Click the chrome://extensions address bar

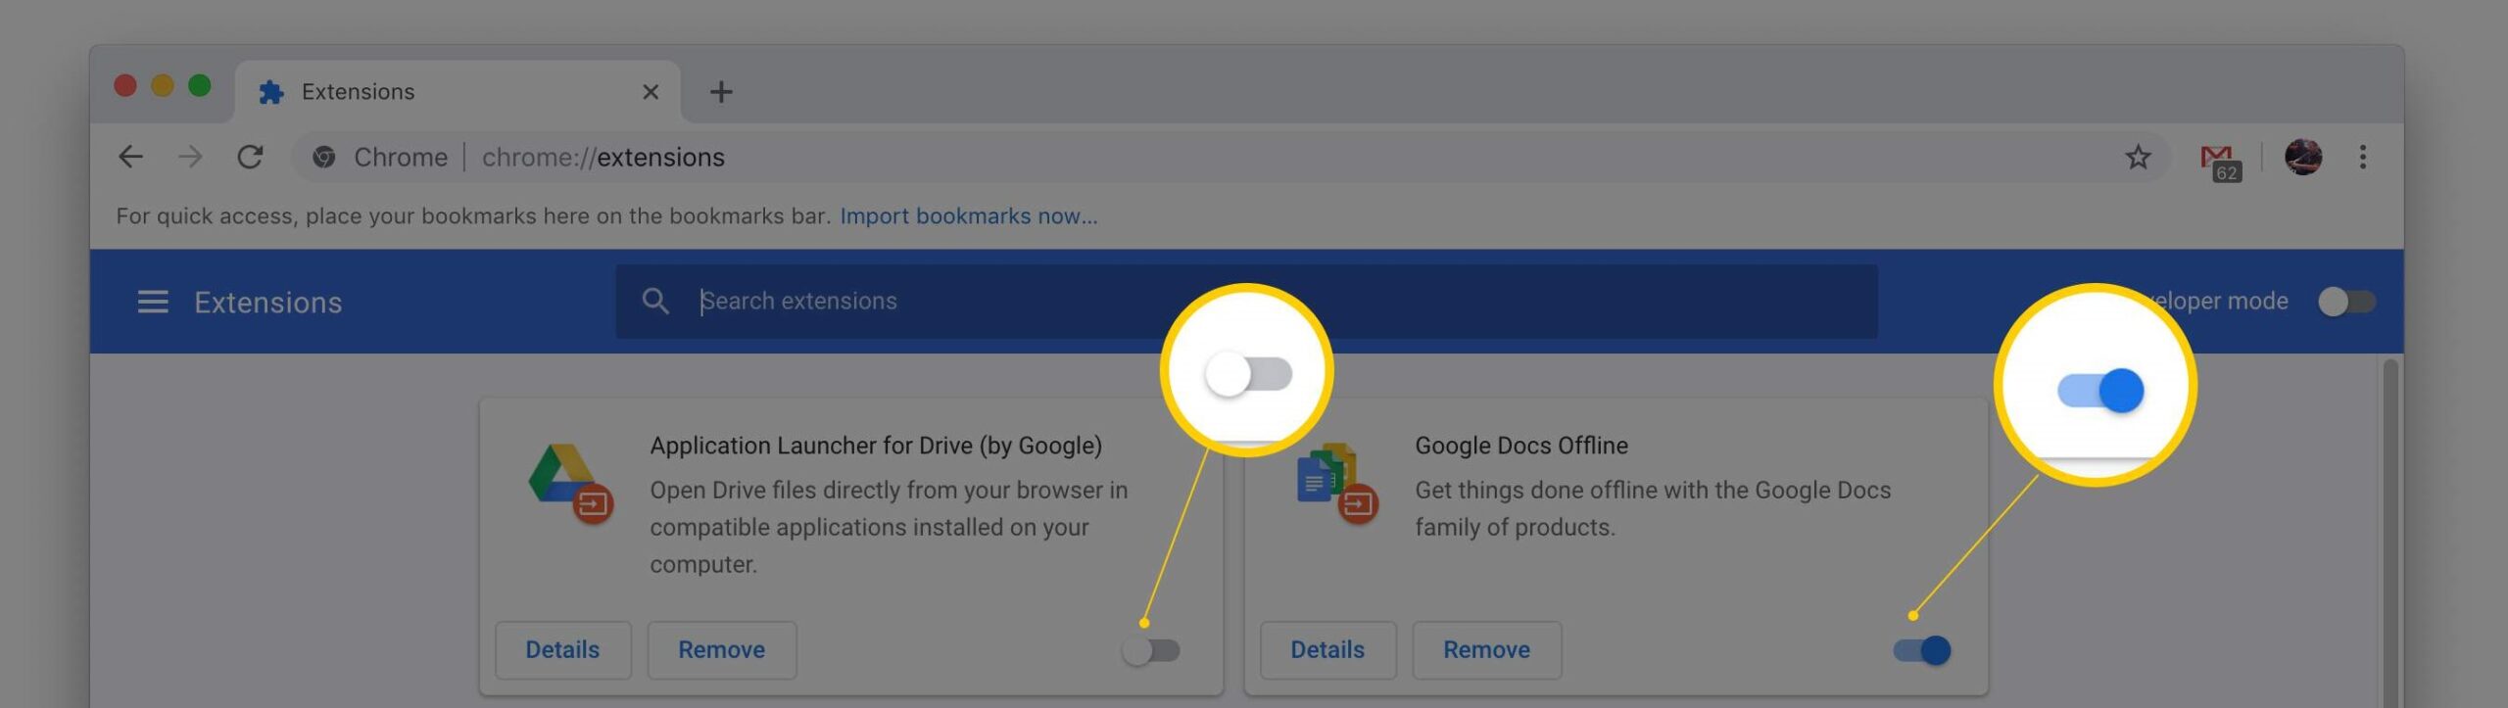point(1230,157)
